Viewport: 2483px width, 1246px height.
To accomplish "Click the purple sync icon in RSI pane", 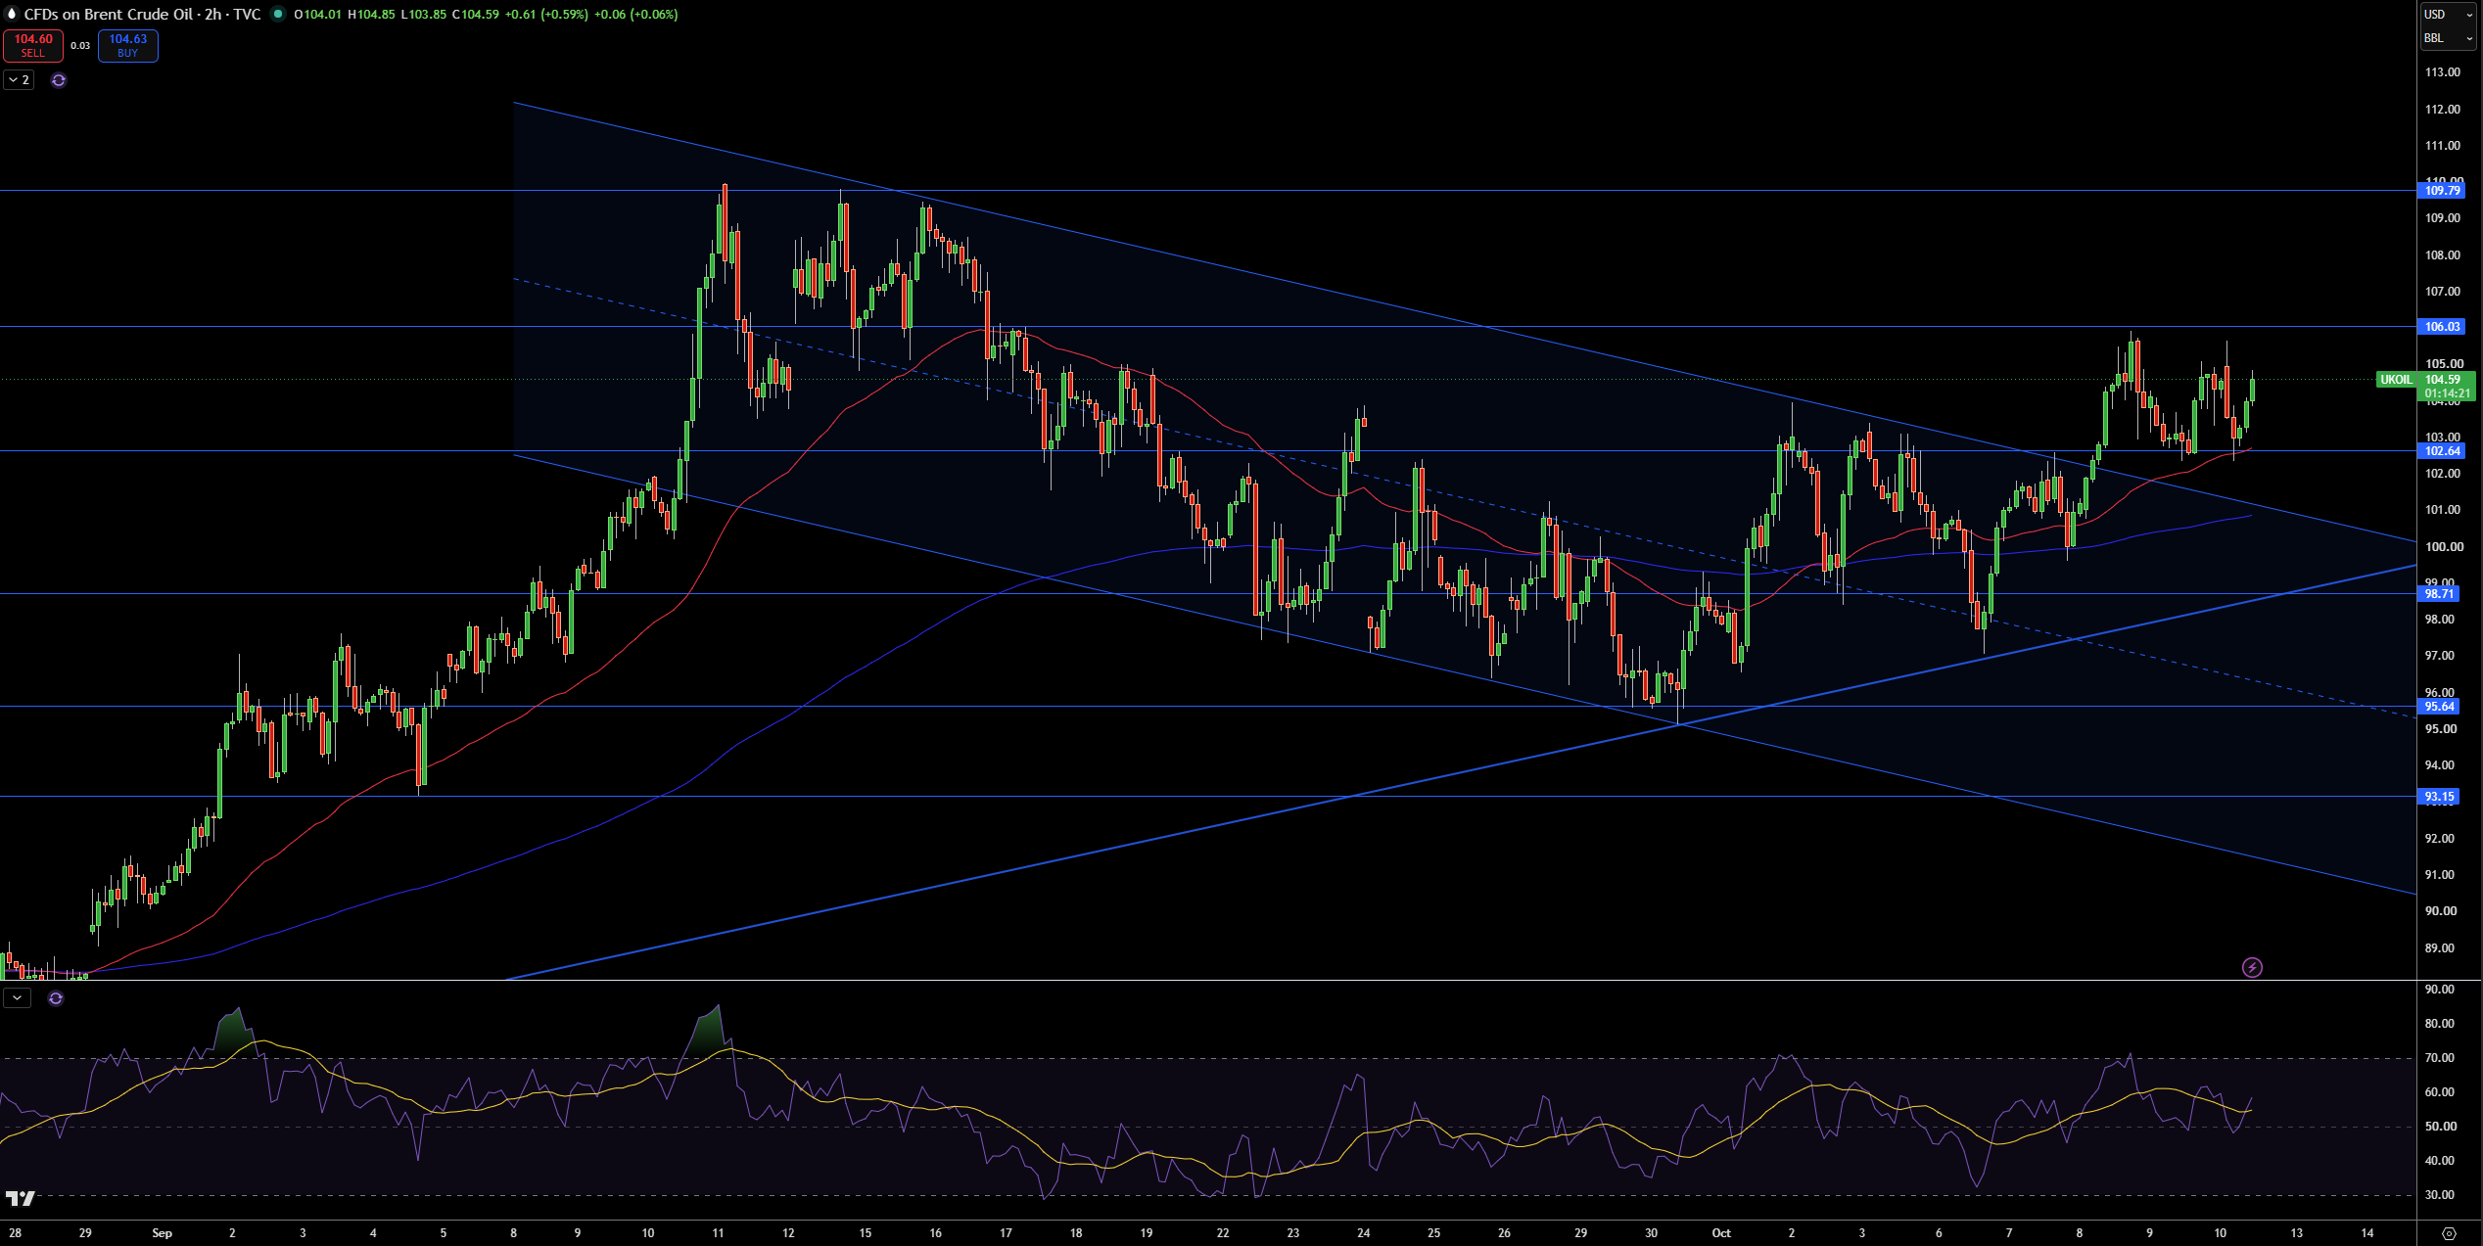I will pos(56,998).
